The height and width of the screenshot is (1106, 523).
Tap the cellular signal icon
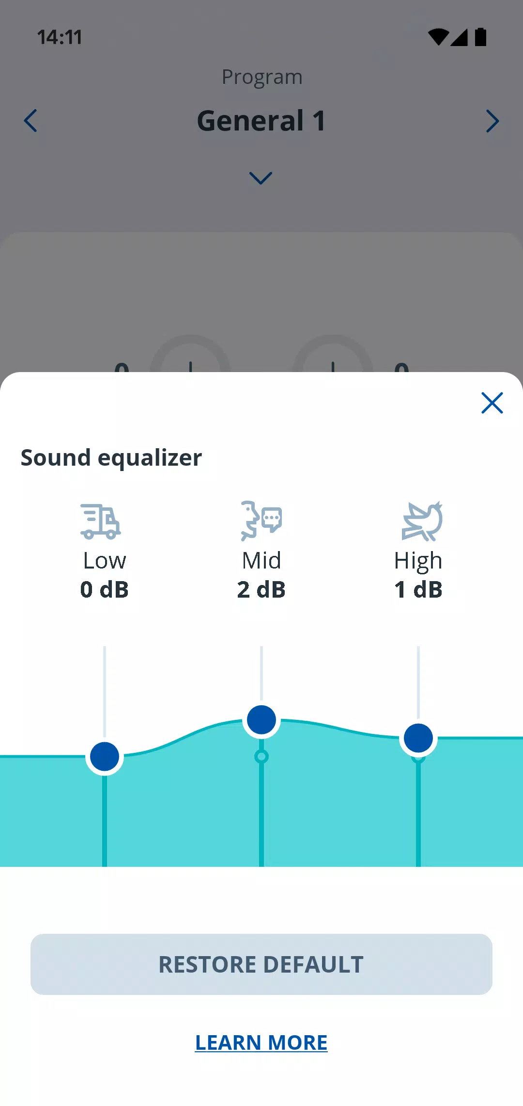tap(459, 38)
